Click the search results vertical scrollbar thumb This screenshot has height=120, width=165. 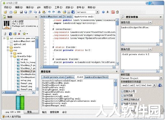click(116, 84)
